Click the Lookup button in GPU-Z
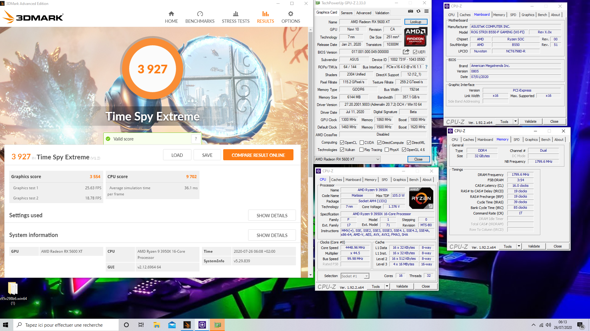This screenshot has width=590, height=331. point(416,22)
